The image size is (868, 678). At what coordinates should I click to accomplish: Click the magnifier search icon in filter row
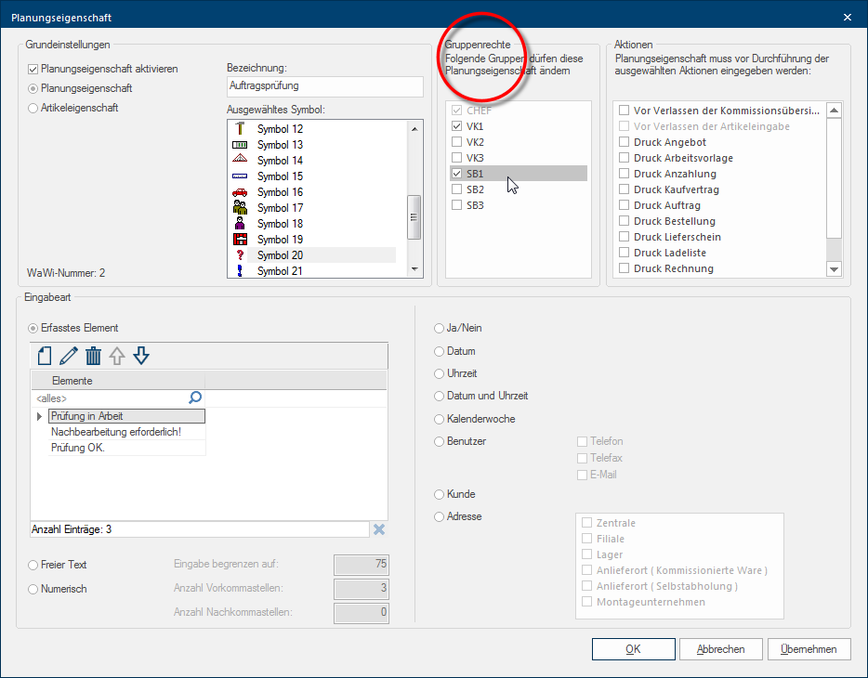click(195, 398)
